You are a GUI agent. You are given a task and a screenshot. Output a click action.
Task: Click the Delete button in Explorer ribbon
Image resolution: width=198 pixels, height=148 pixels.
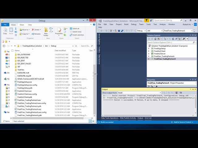tap(37, 30)
